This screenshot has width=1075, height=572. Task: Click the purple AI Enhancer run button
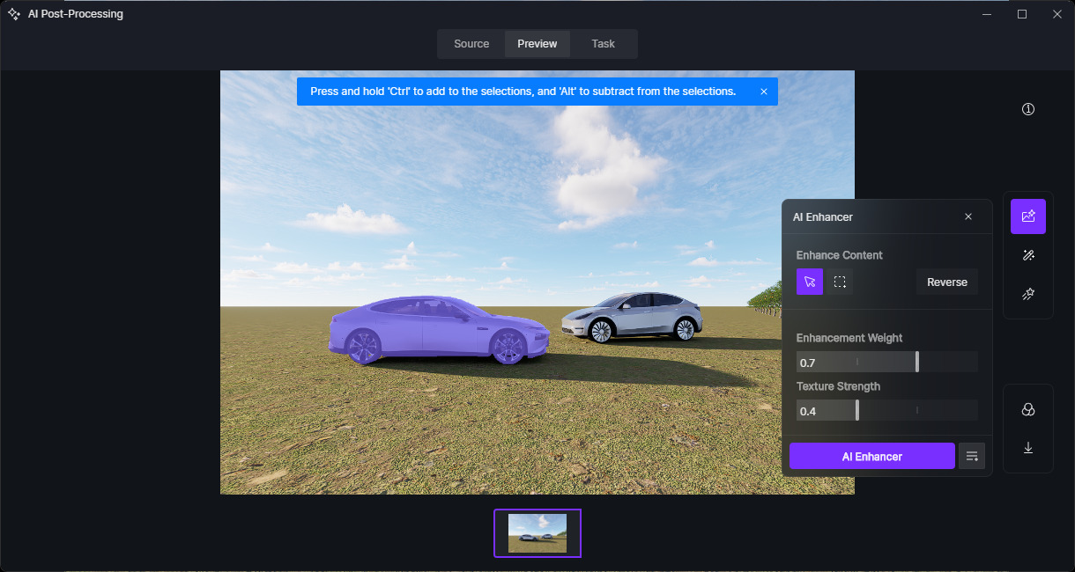tap(871, 456)
